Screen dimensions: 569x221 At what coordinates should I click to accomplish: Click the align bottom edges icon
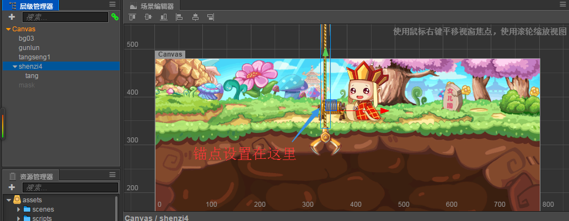(x=164, y=17)
